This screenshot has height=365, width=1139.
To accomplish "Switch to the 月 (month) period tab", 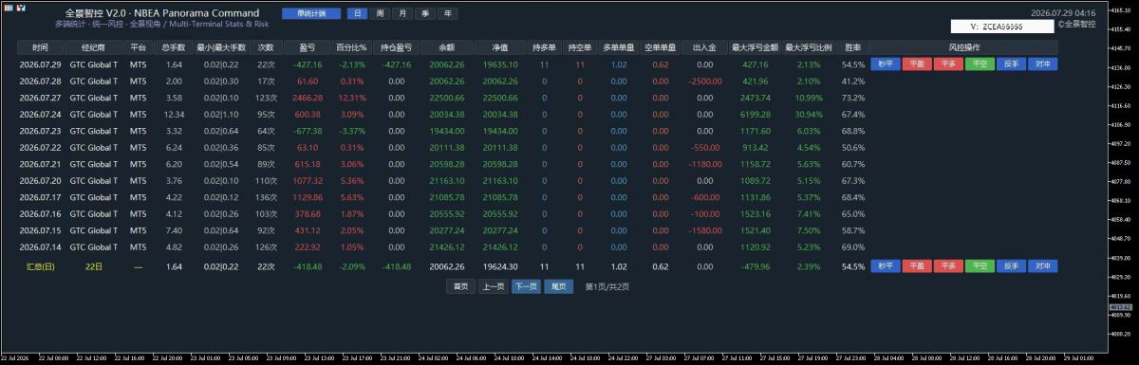I will [x=402, y=14].
